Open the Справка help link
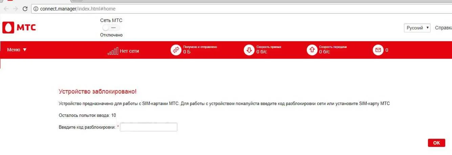 point(443,28)
